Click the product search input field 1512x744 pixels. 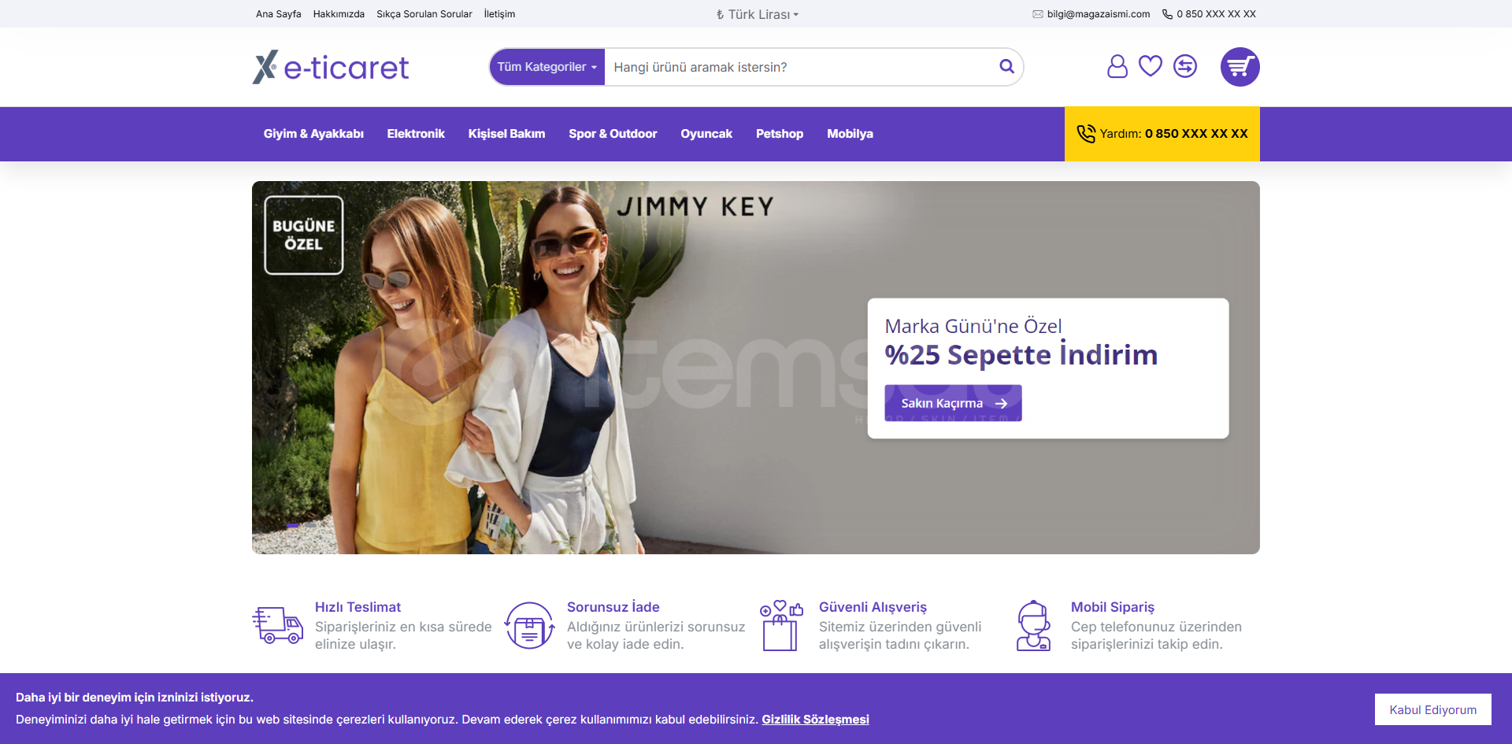pyautogui.click(x=799, y=67)
